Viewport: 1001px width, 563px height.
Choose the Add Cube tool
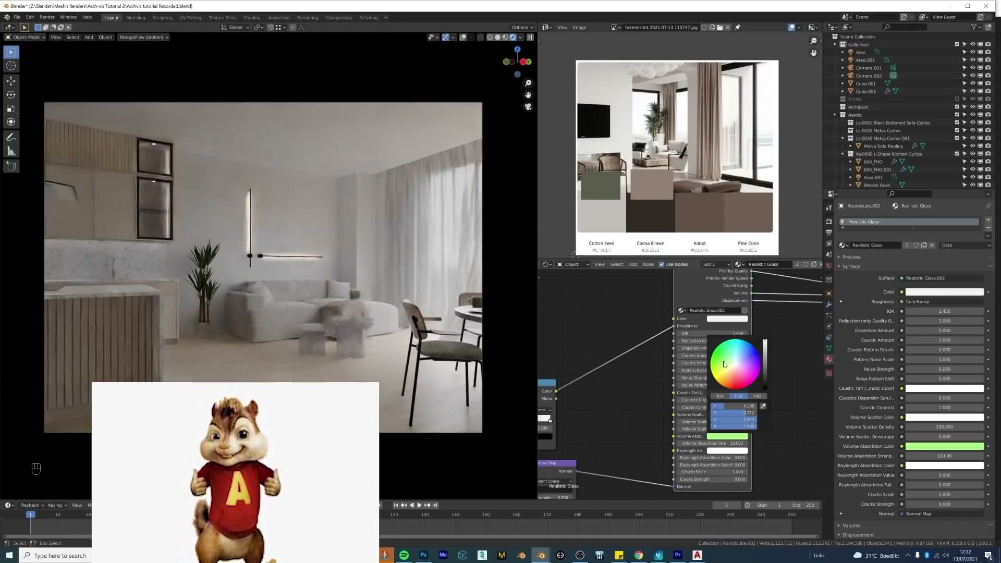pyautogui.click(x=11, y=166)
